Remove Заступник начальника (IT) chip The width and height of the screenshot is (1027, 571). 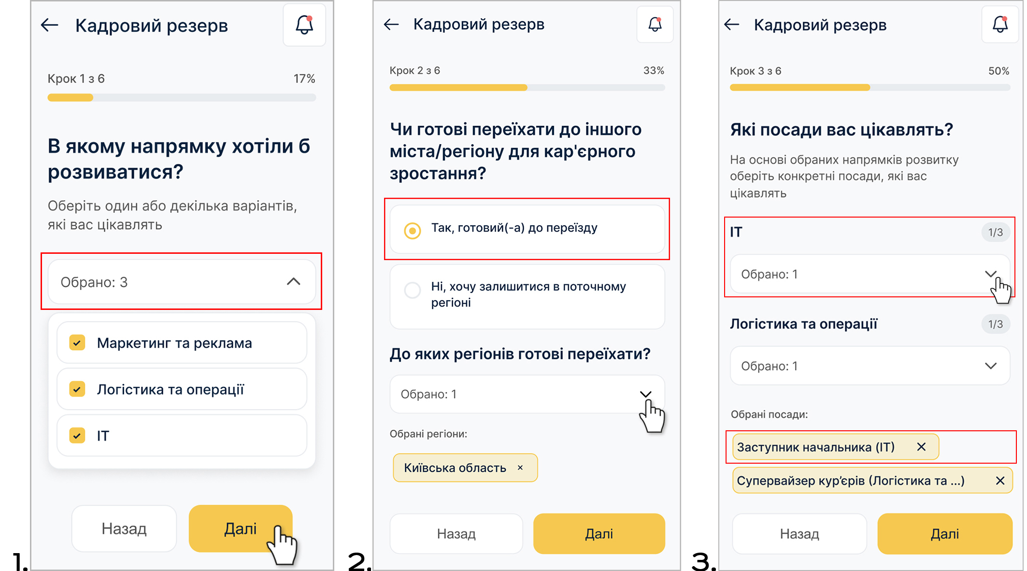pos(921,447)
